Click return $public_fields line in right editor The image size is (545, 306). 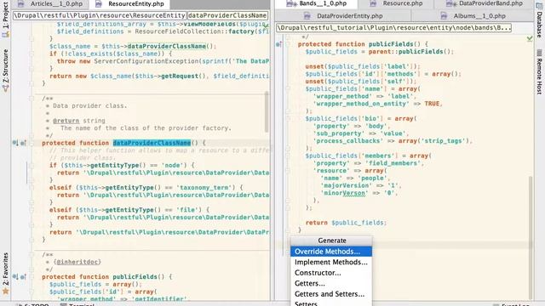click(x=346, y=223)
